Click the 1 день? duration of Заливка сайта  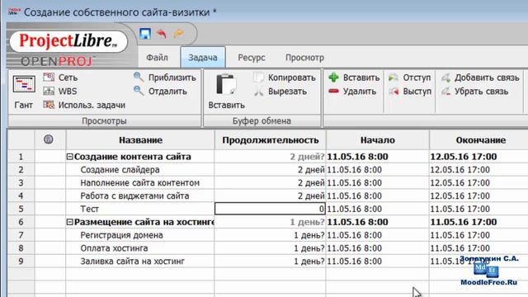[309, 262]
